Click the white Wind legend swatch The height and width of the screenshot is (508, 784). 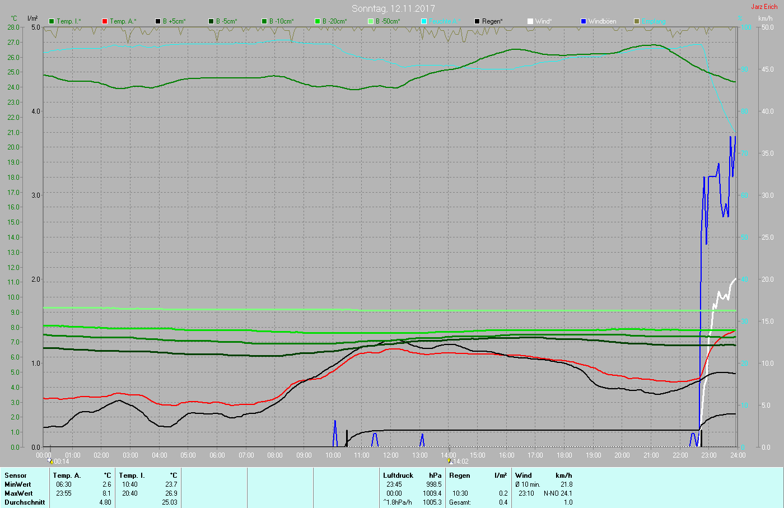pyautogui.click(x=530, y=21)
